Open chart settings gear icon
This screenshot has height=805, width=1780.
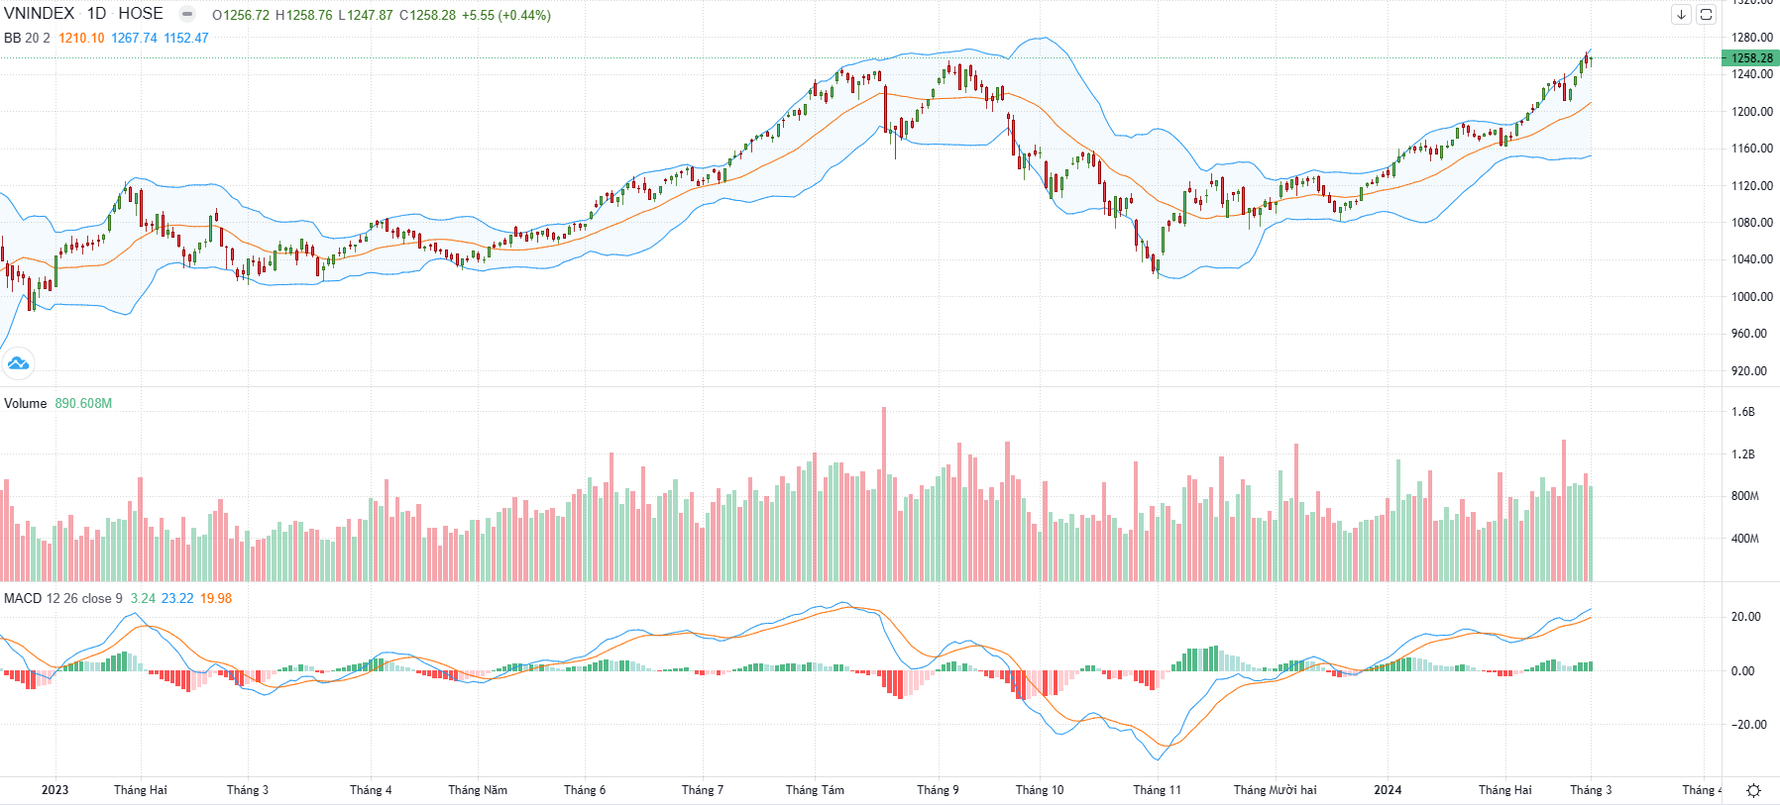tap(1753, 790)
